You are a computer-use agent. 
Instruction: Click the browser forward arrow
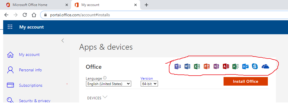pyautogui.click(x=16, y=15)
